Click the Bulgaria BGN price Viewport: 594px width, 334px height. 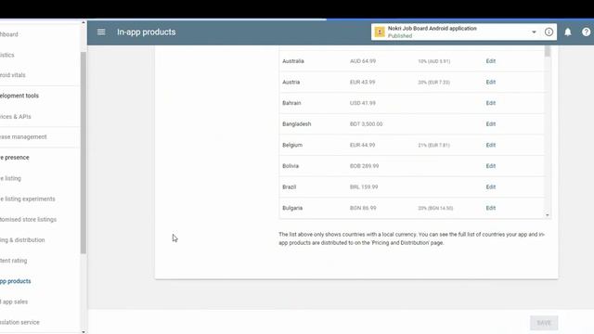[x=363, y=208]
